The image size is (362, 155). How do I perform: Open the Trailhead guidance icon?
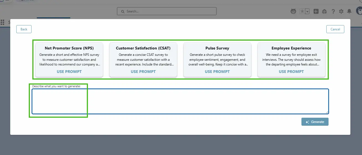tap(325, 11)
